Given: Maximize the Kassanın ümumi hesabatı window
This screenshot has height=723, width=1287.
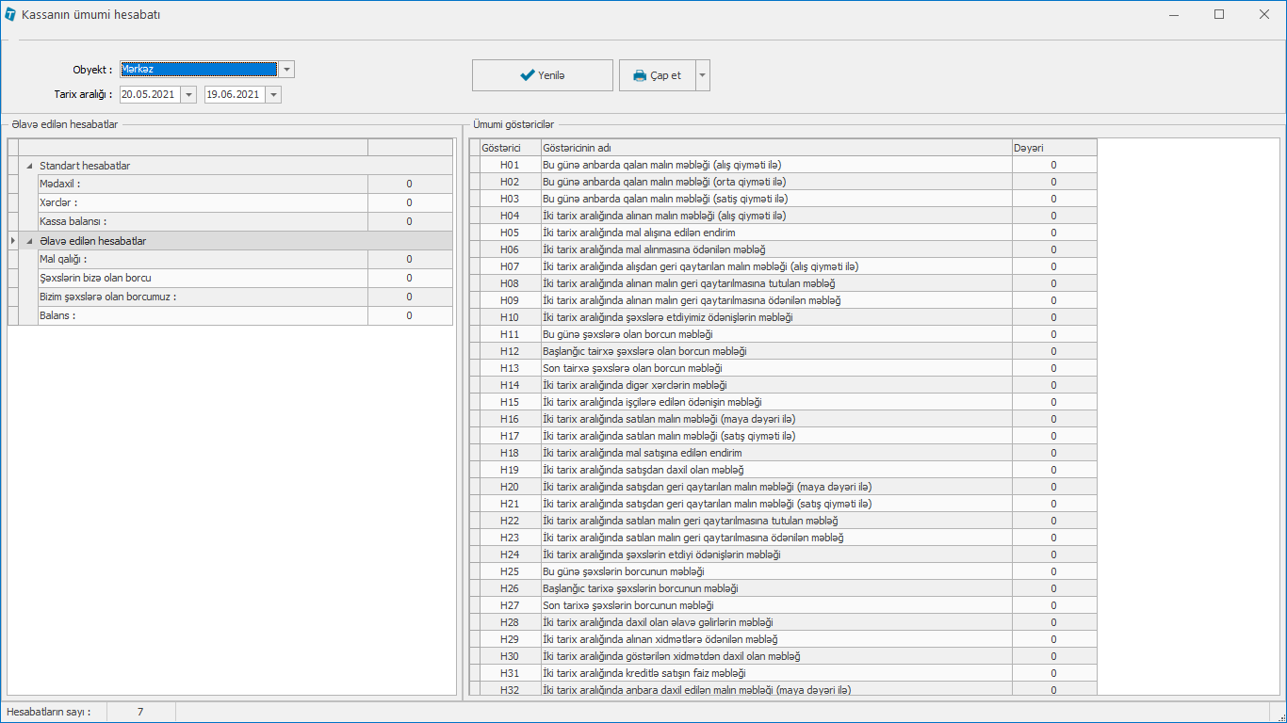Looking at the screenshot, I should click(x=1219, y=14).
